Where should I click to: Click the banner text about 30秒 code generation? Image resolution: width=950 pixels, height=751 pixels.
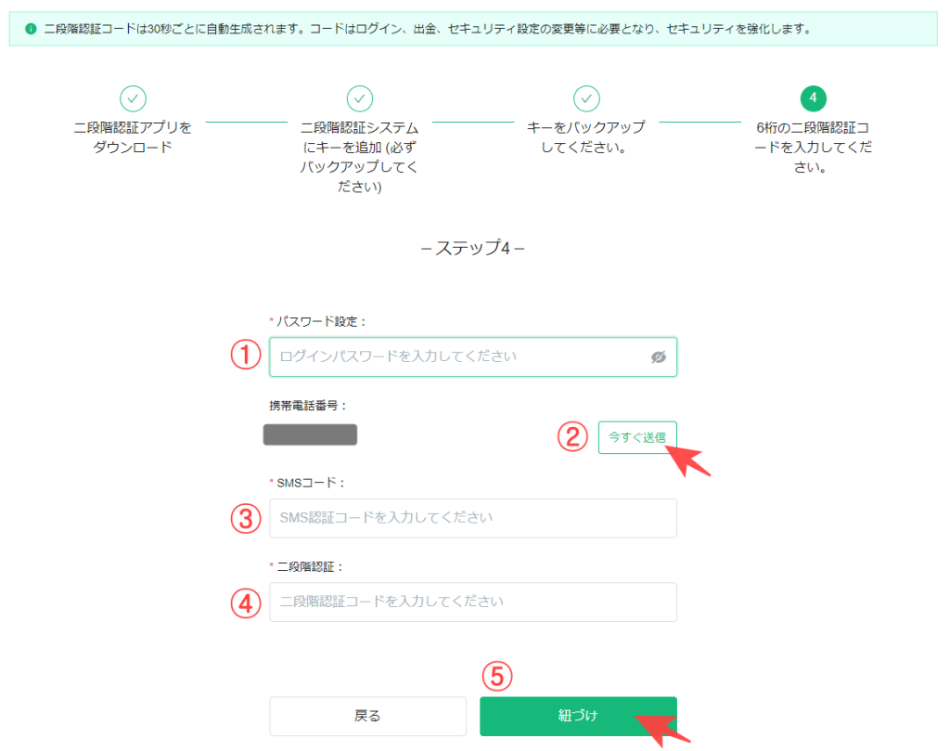tap(428, 29)
